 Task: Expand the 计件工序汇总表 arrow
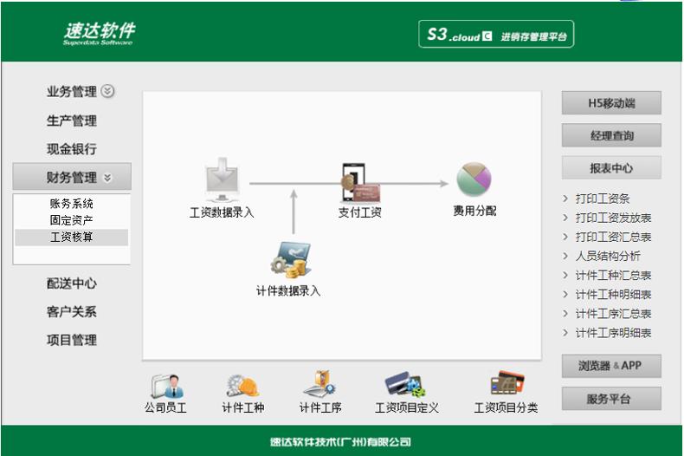565,314
